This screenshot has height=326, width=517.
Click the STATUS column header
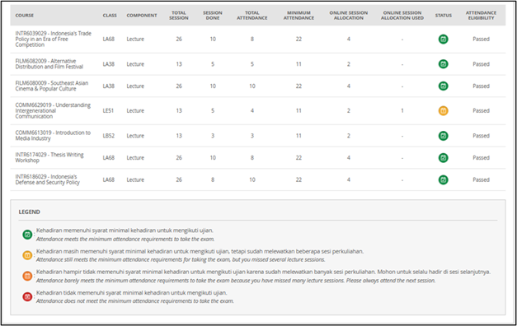(x=444, y=16)
